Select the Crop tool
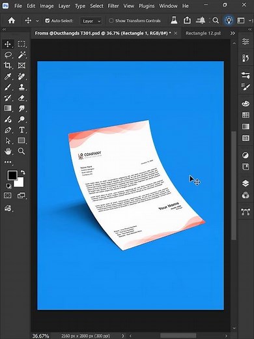Image resolution: width=254 pixels, height=339 pixels. tap(8, 65)
